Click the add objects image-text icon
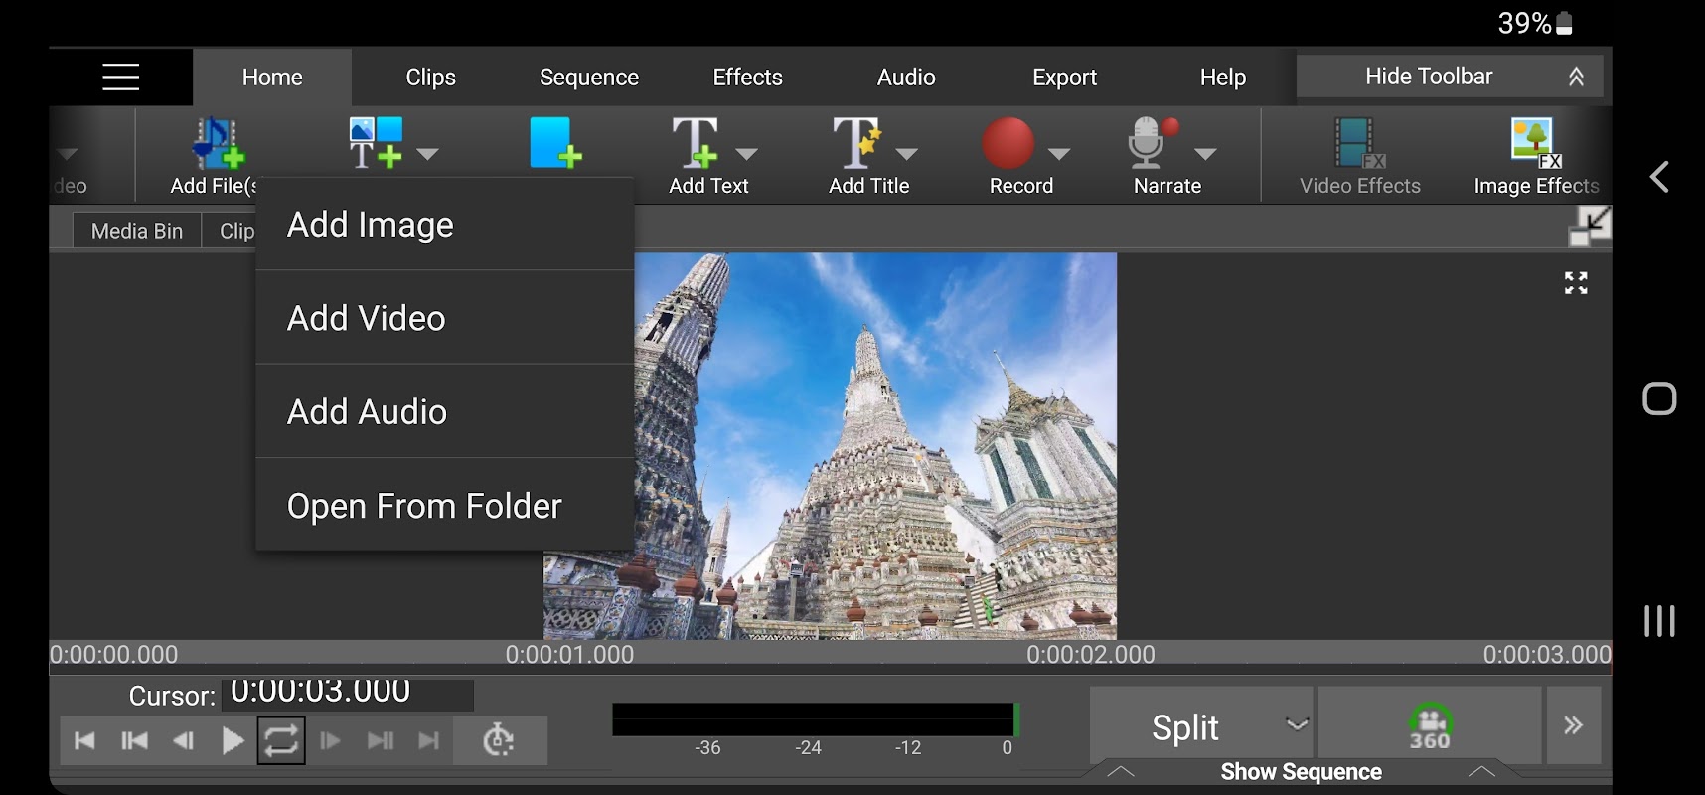Viewport: 1705px width, 795px height. click(376, 142)
